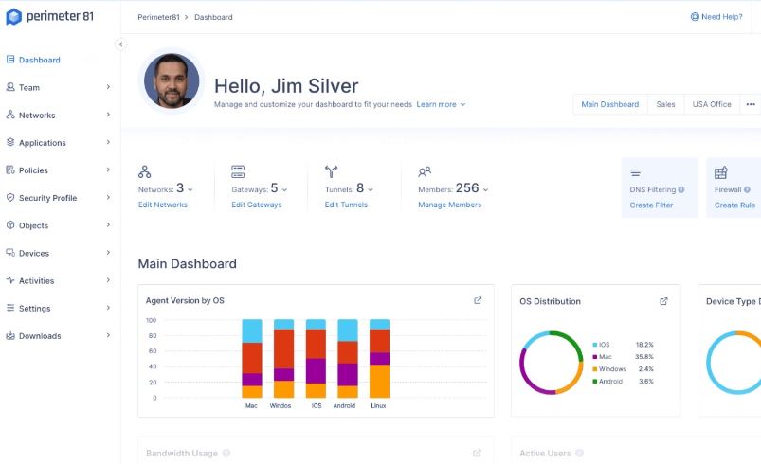Click the Dashboard grid icon in sidebar

(x=10, y=60)
